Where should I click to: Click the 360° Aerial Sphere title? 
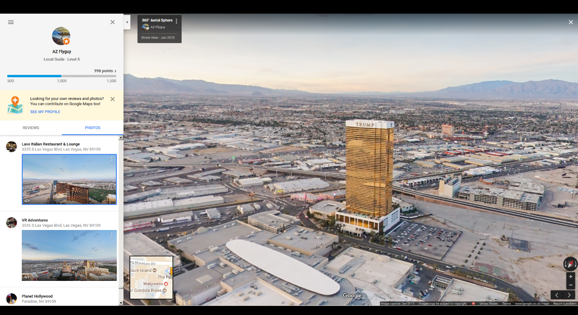[157, 20]
